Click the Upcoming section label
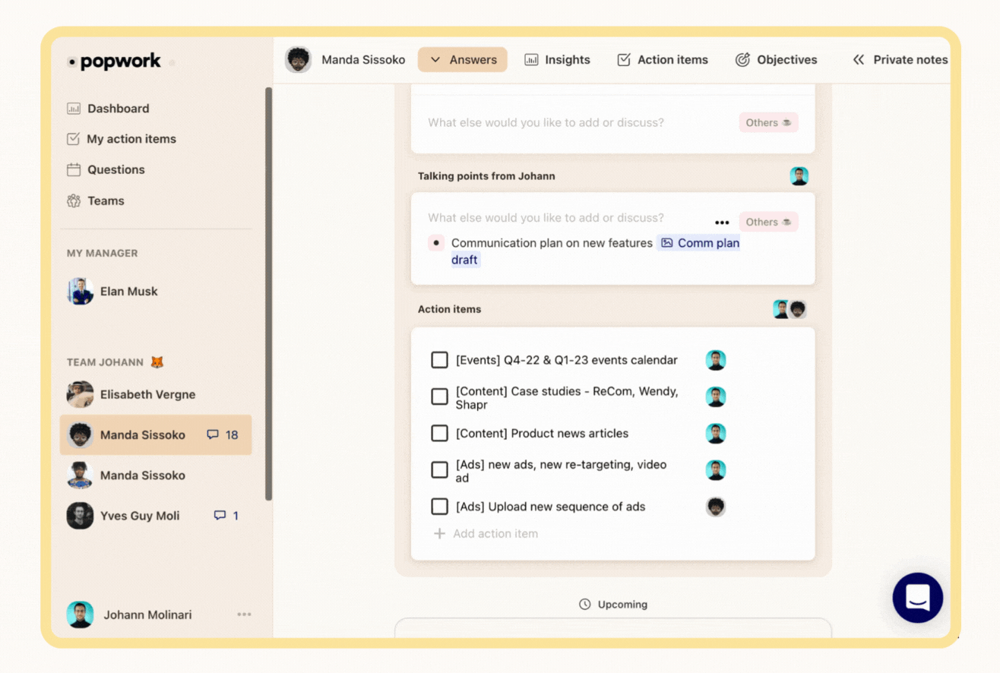 click(613, 605)
